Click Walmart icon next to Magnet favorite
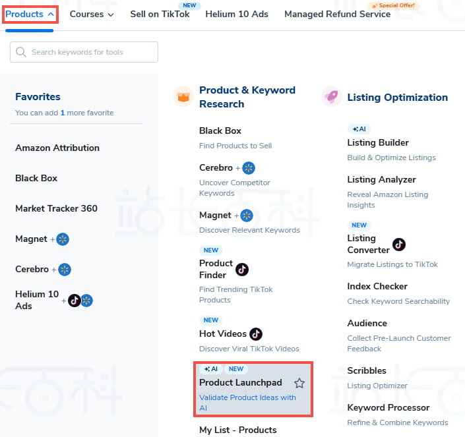The image size is (465, 437). (63, 239)
